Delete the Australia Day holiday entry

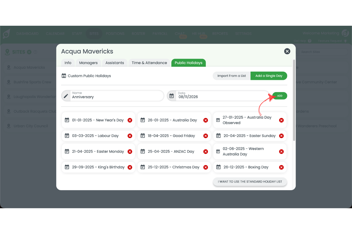coord(206,120)
